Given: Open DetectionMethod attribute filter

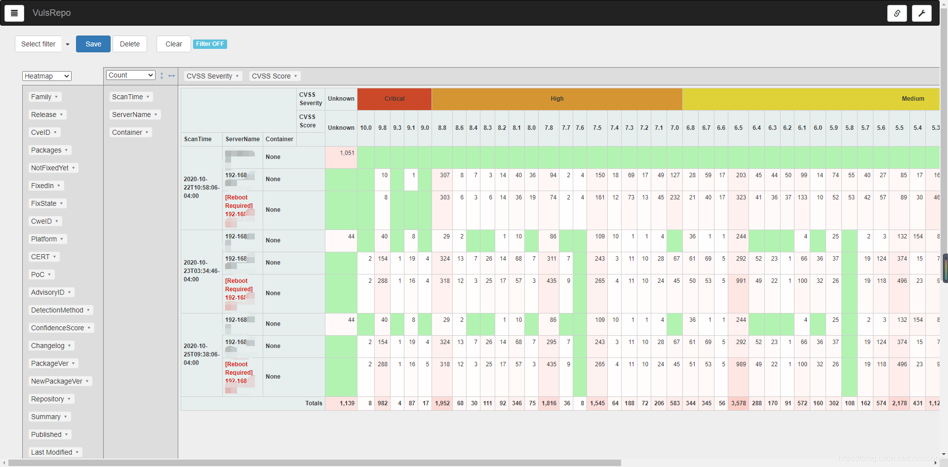Looking at the screenshot, I should click(x=88, y=310).
